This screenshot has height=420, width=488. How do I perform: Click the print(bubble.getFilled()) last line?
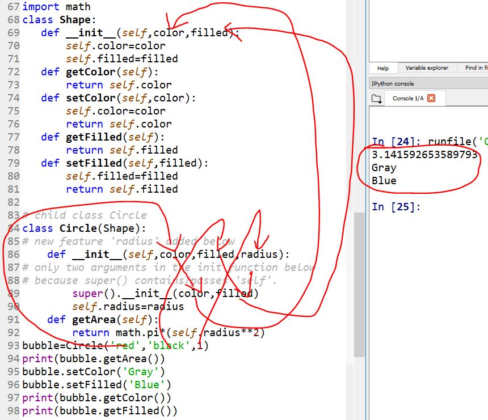coord(100,411)
